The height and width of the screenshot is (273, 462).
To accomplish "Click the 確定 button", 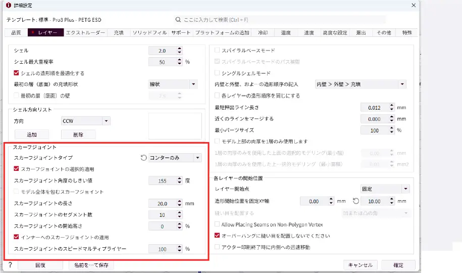I will 398,265.
